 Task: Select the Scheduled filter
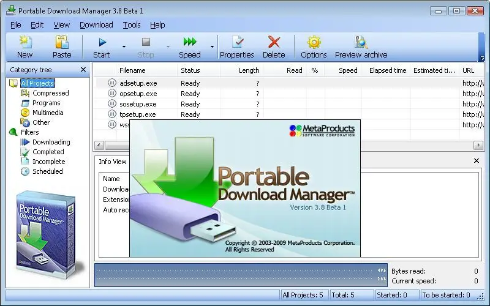48,171
